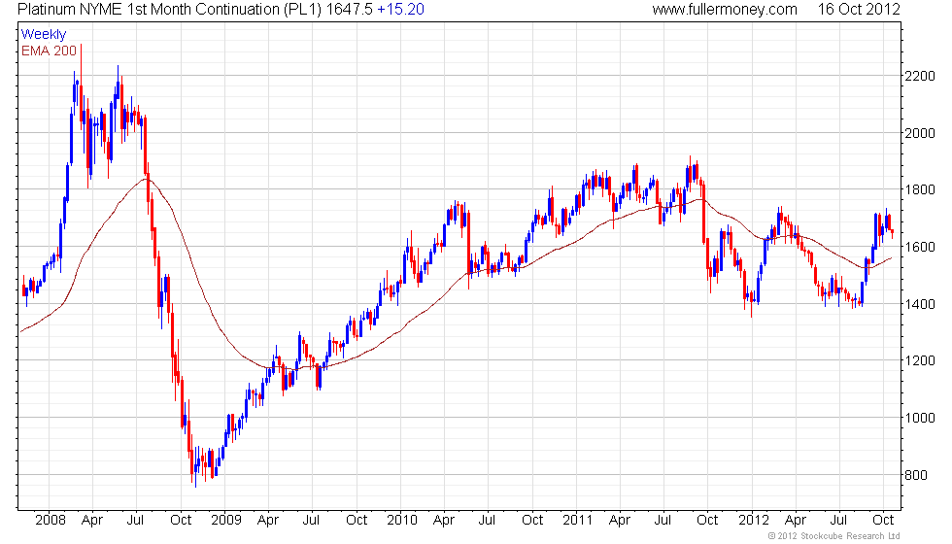952x544 pixels.
Task: Click the 1200 price axis label
Action: 919,360
